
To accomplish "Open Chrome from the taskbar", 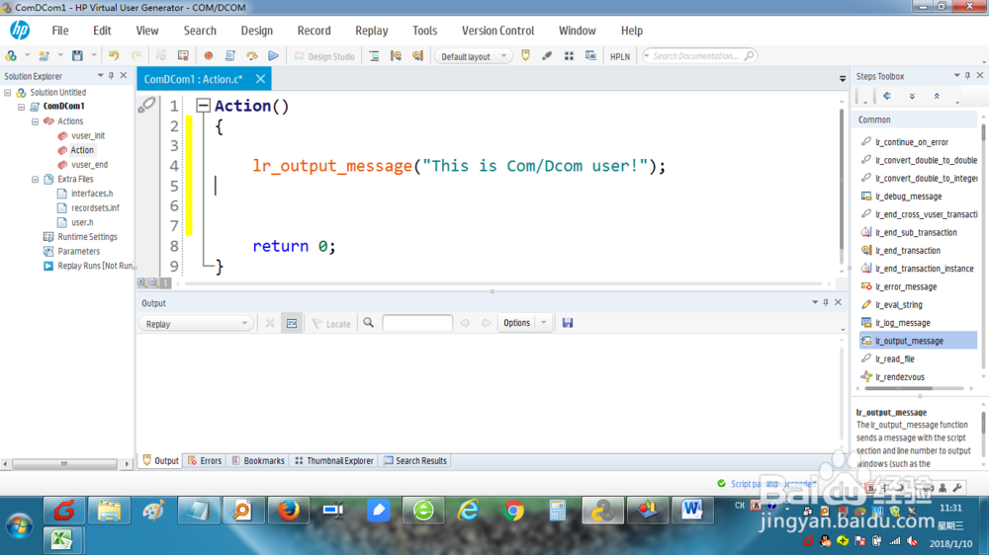I will [x=513, y=511].
